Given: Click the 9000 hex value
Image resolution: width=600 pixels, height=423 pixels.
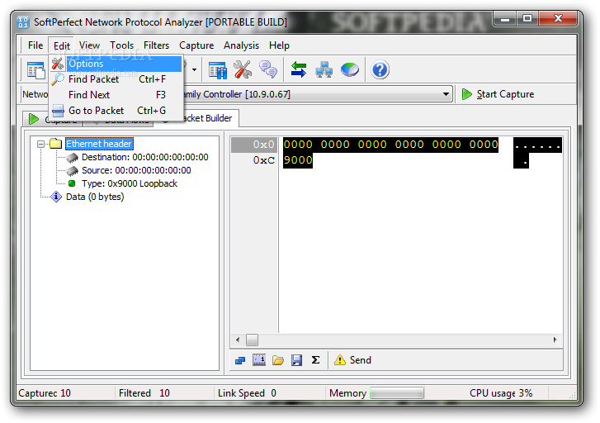Looking at the screenshot, I should [x=298, y=160].
